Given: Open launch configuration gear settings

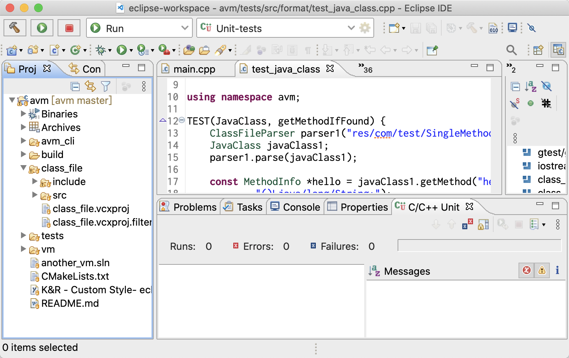Looking at the screenshot, I should [365, 28].
